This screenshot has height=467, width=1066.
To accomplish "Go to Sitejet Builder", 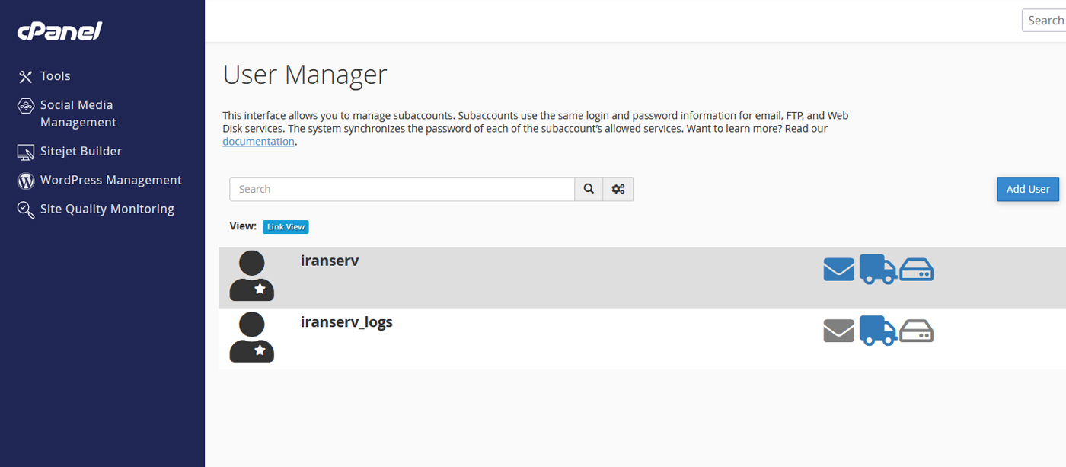I will click(x=80, y=151).
